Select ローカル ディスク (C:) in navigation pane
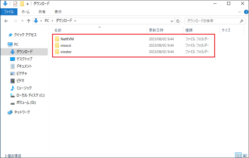The image size is (249, 158). pyautogui.click(x=31, y=95)
